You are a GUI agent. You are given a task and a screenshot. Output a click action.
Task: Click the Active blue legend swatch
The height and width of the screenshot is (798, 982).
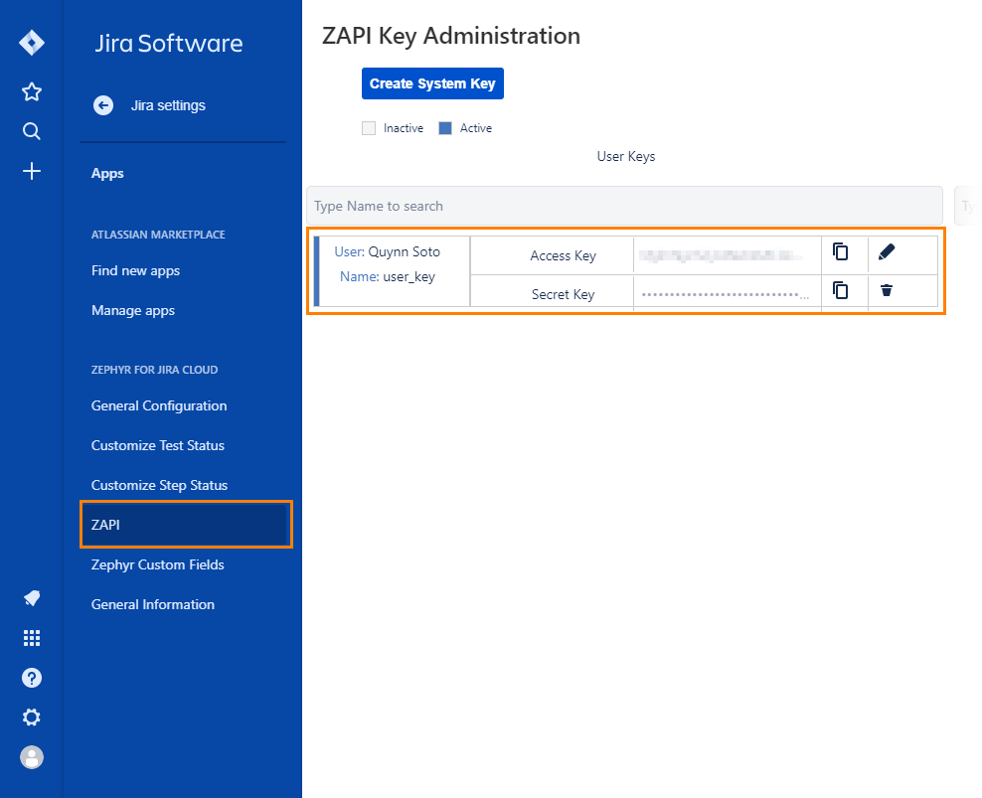445,128
